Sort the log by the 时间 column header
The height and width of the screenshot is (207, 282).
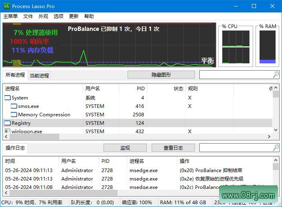point(31,161)
